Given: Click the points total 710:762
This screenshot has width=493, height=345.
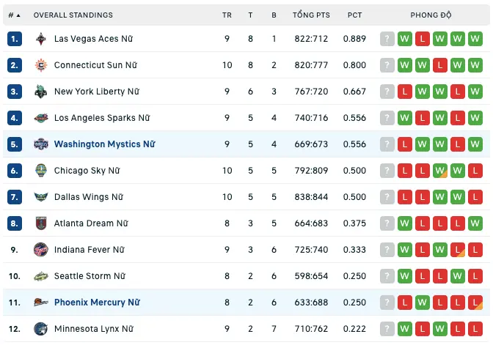Looking at the screenshot, I should [311, 329].
